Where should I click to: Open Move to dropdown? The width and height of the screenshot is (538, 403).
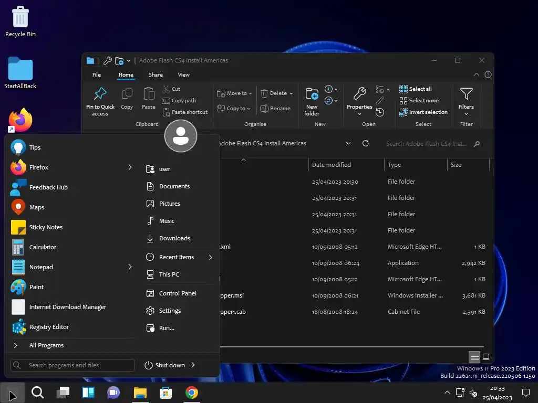pyautogui.click(x=235, y=93)
